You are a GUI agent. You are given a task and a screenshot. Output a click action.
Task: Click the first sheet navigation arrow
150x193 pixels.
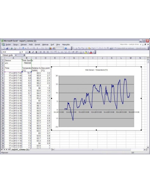[2, 150]
